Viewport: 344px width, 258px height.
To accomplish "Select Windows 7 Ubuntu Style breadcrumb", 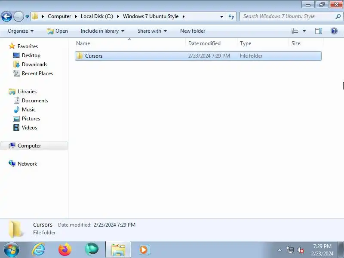I will [151, 16].
